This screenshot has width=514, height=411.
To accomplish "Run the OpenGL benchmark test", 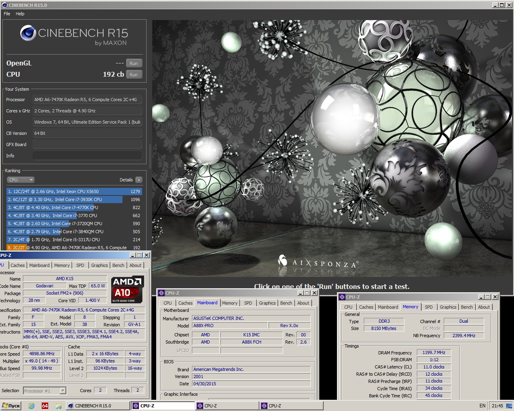I will pyautogui.click(x=134, y=63).
